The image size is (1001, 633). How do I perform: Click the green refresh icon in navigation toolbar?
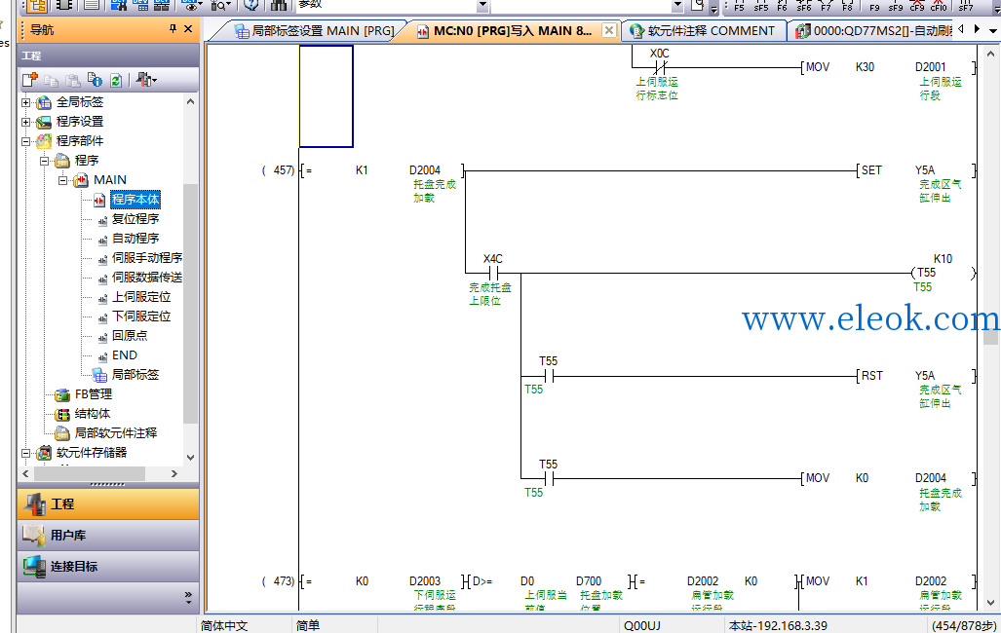pos(116,80)
